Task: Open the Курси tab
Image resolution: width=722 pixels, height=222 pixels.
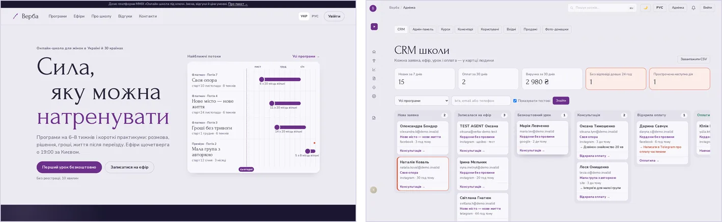Action: [x=446, y=29]
